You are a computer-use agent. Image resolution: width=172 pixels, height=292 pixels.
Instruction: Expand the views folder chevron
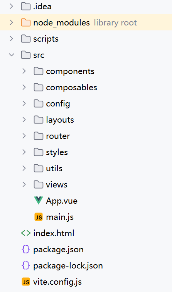coord(24,184)
